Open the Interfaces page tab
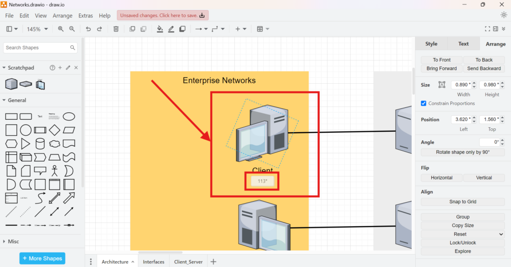The image size is (511, 267). click(154, 262)
